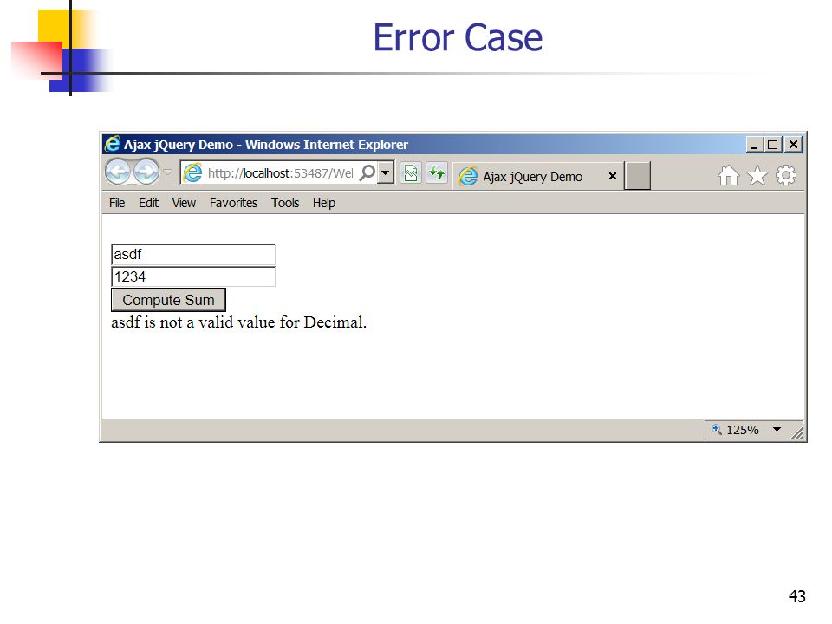Click the IE page icon in address bar

(192, 173)
